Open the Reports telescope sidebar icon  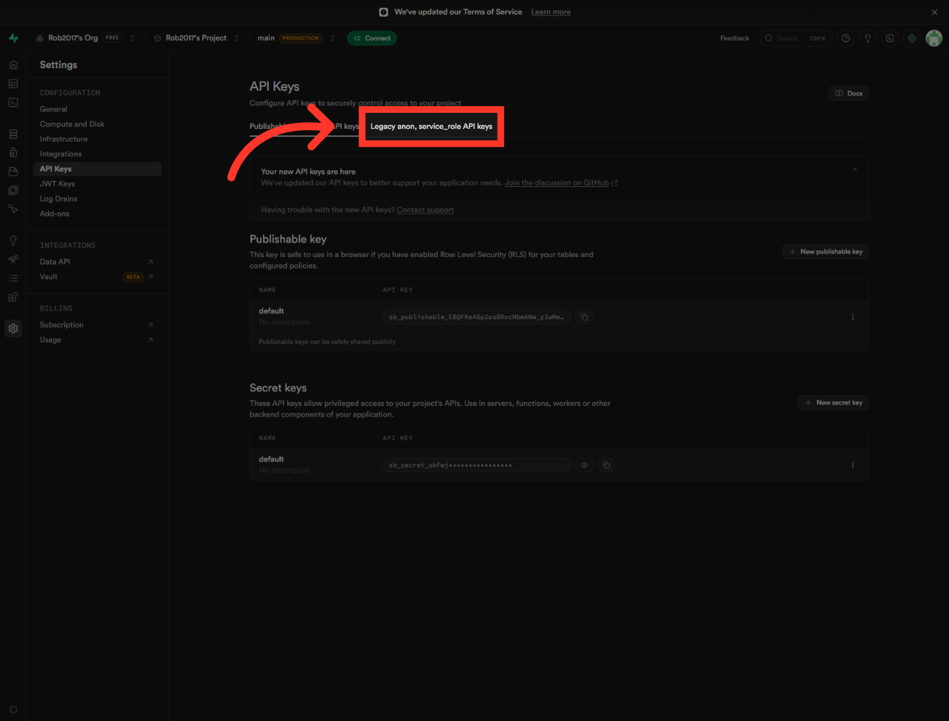(x=13, y=260)
